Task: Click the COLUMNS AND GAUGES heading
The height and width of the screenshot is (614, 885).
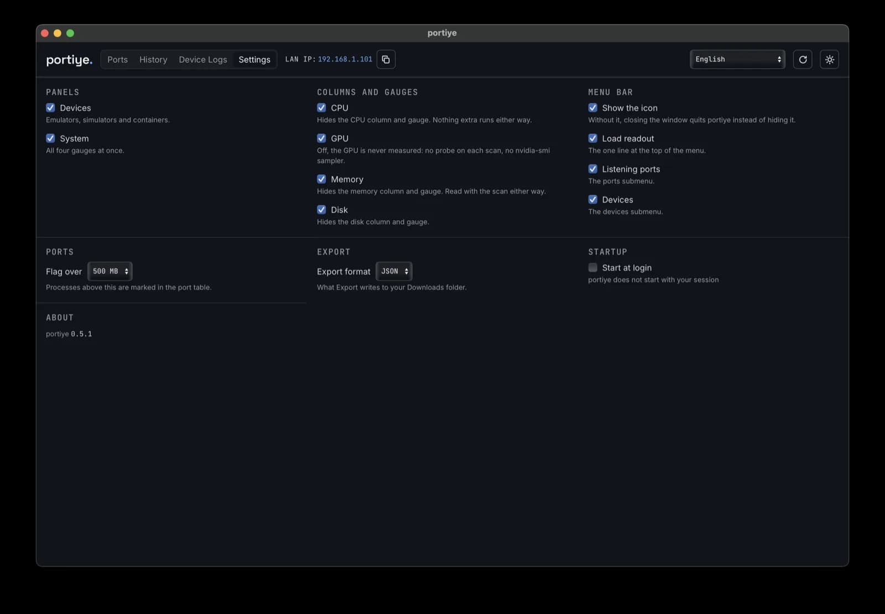Action: click(x=367, y=92)
